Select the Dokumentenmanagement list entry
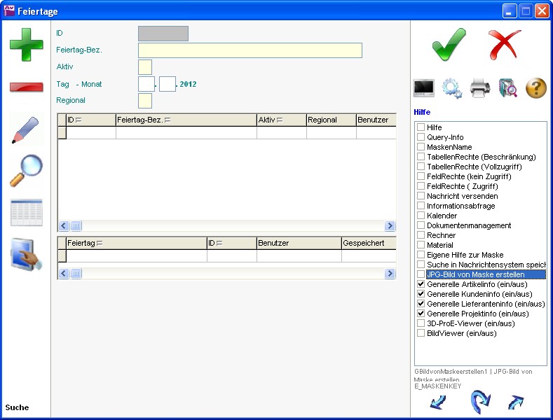 tap(468, 226)
